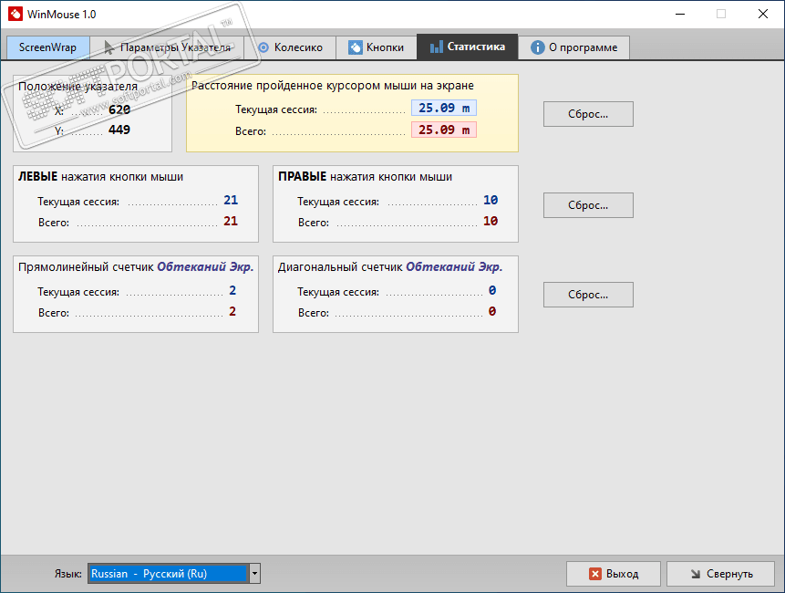Click left clicks current session value 21
The image size is (785, 593).
click(x=231, y=201)
